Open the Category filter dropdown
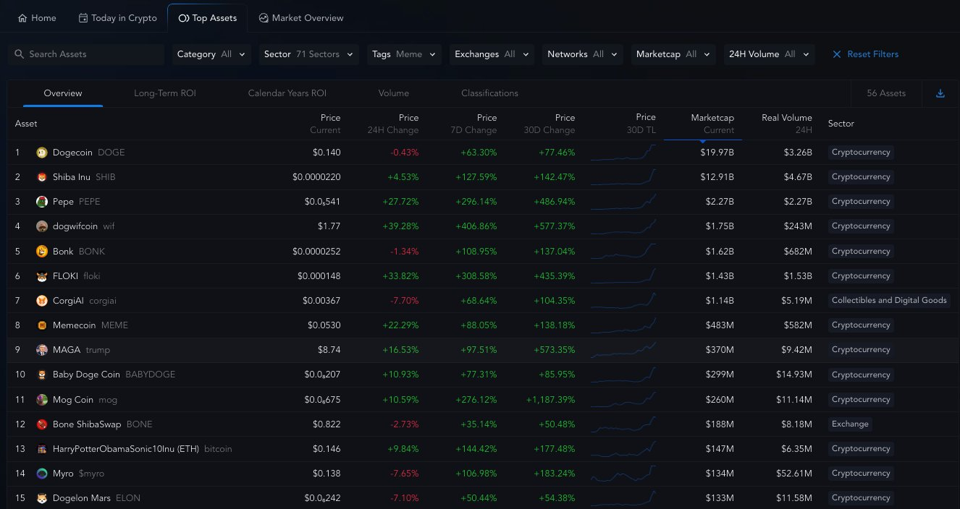 click(x=213, y=54)
